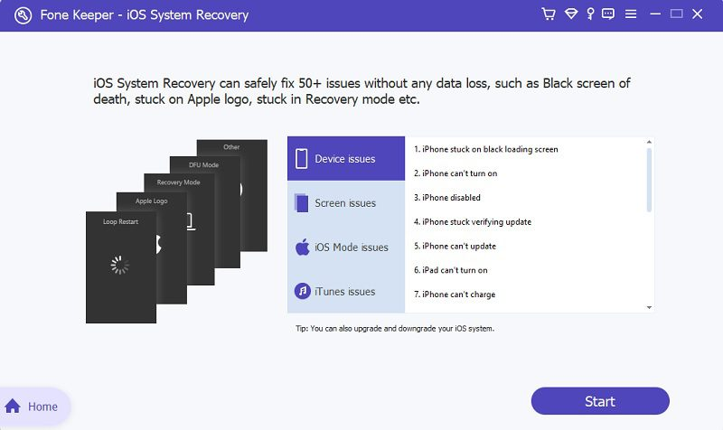
Task: Click the scroll-down arrow of issues list
Action: (x=649, y=307)
